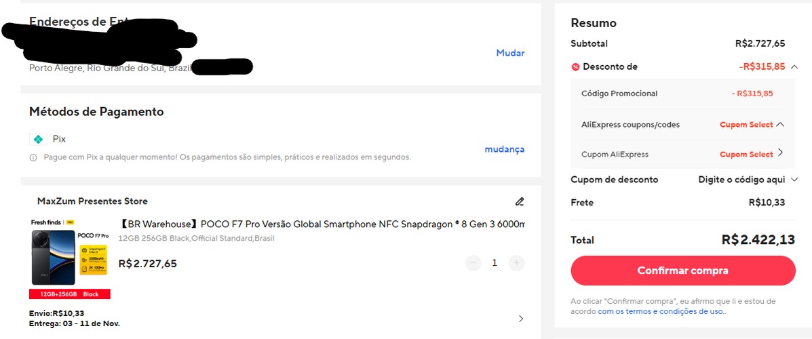
Task: Decrease quantity with the minus button
Action: (473, 262)
